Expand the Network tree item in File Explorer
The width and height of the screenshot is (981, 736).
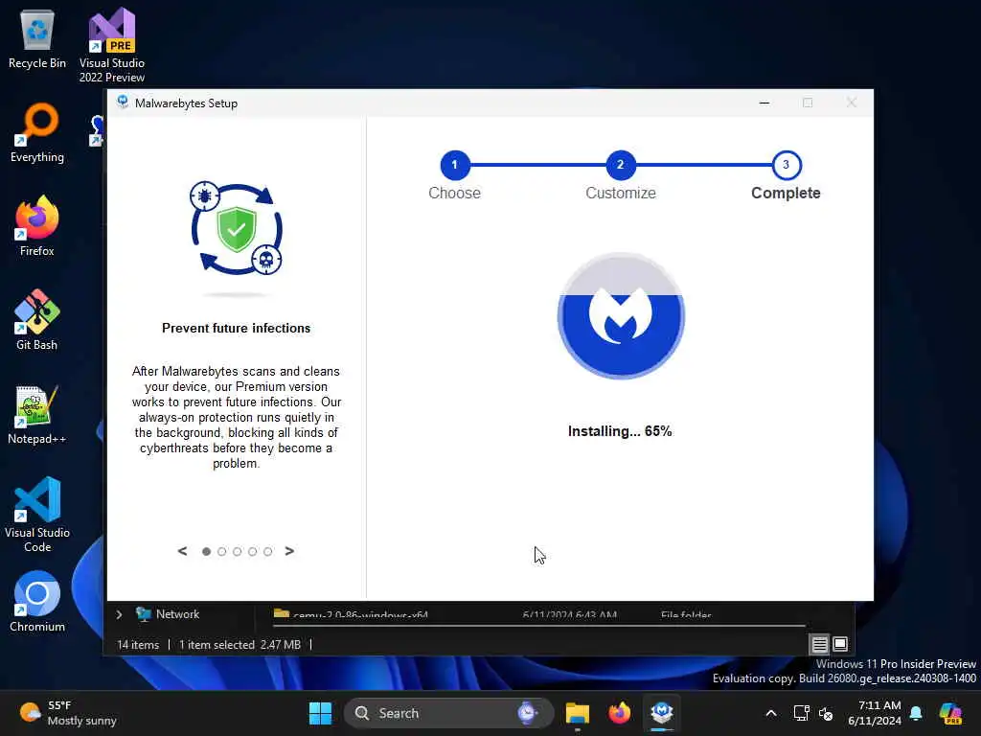click(119, 614)
